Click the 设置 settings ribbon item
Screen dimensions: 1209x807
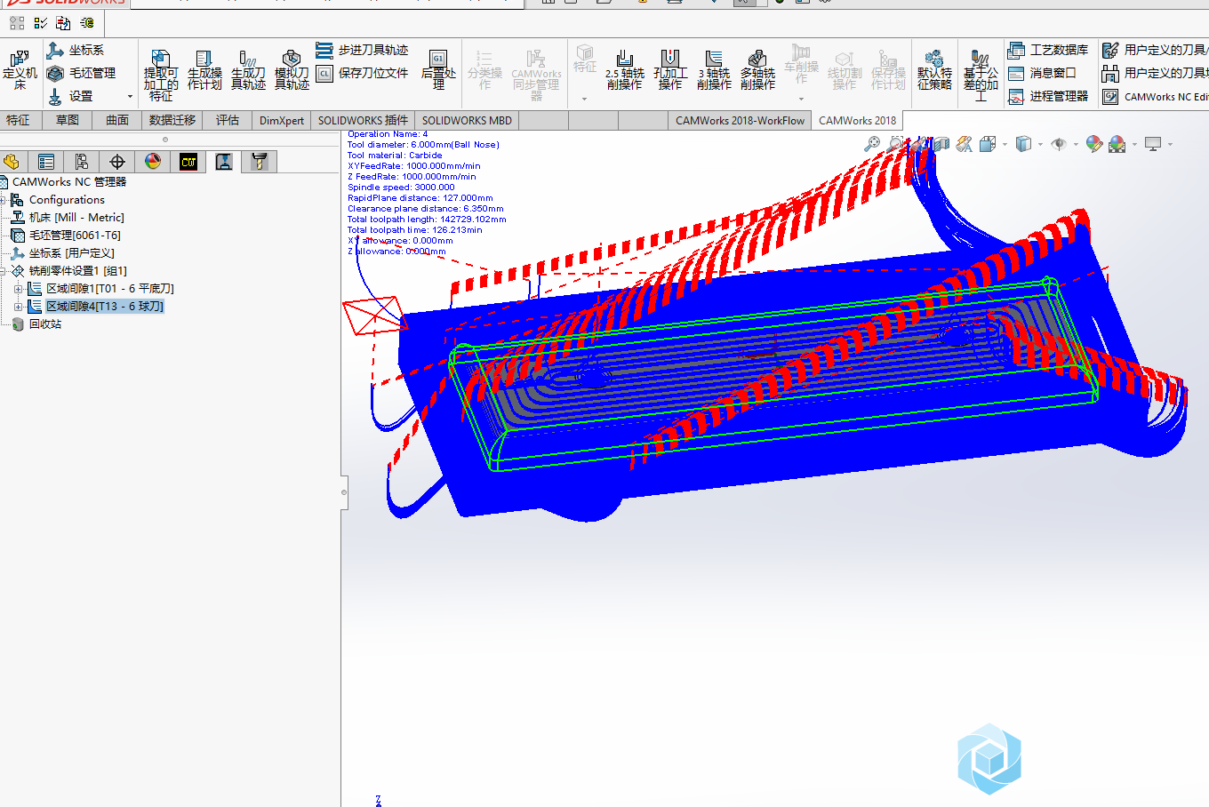[70, 96]
